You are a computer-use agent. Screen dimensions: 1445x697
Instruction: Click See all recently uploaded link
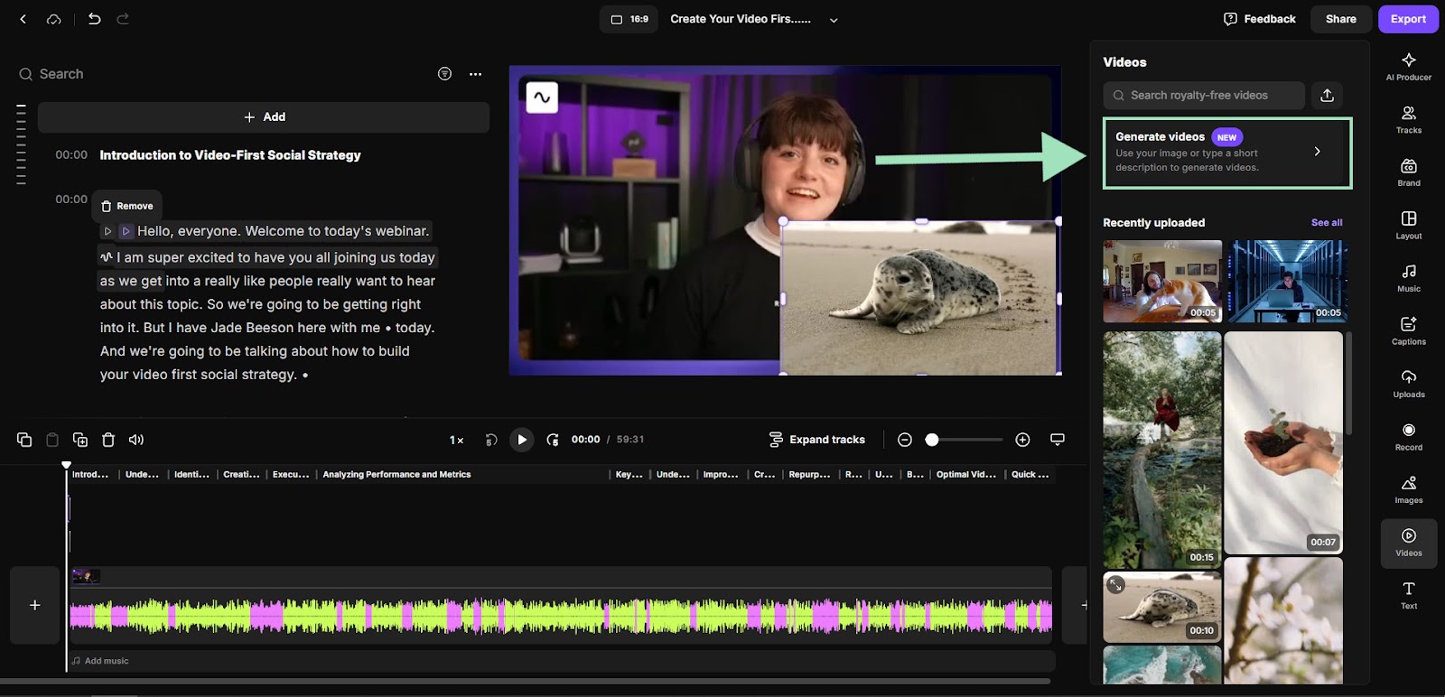1326,223
